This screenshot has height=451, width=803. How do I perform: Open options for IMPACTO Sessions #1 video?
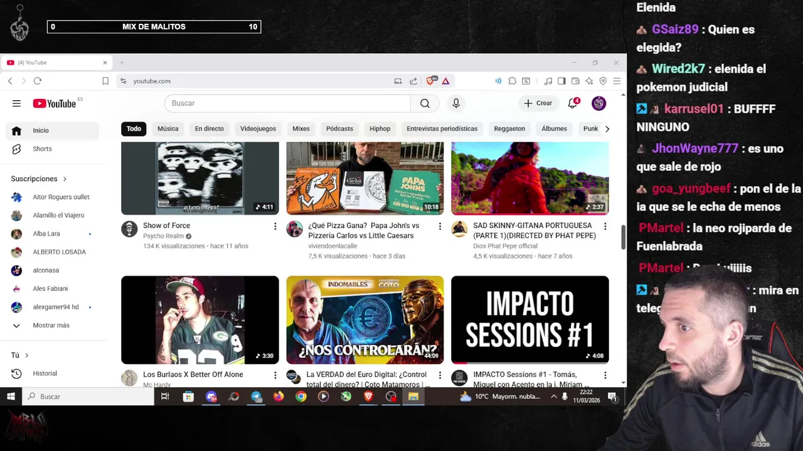pos(605,375)
